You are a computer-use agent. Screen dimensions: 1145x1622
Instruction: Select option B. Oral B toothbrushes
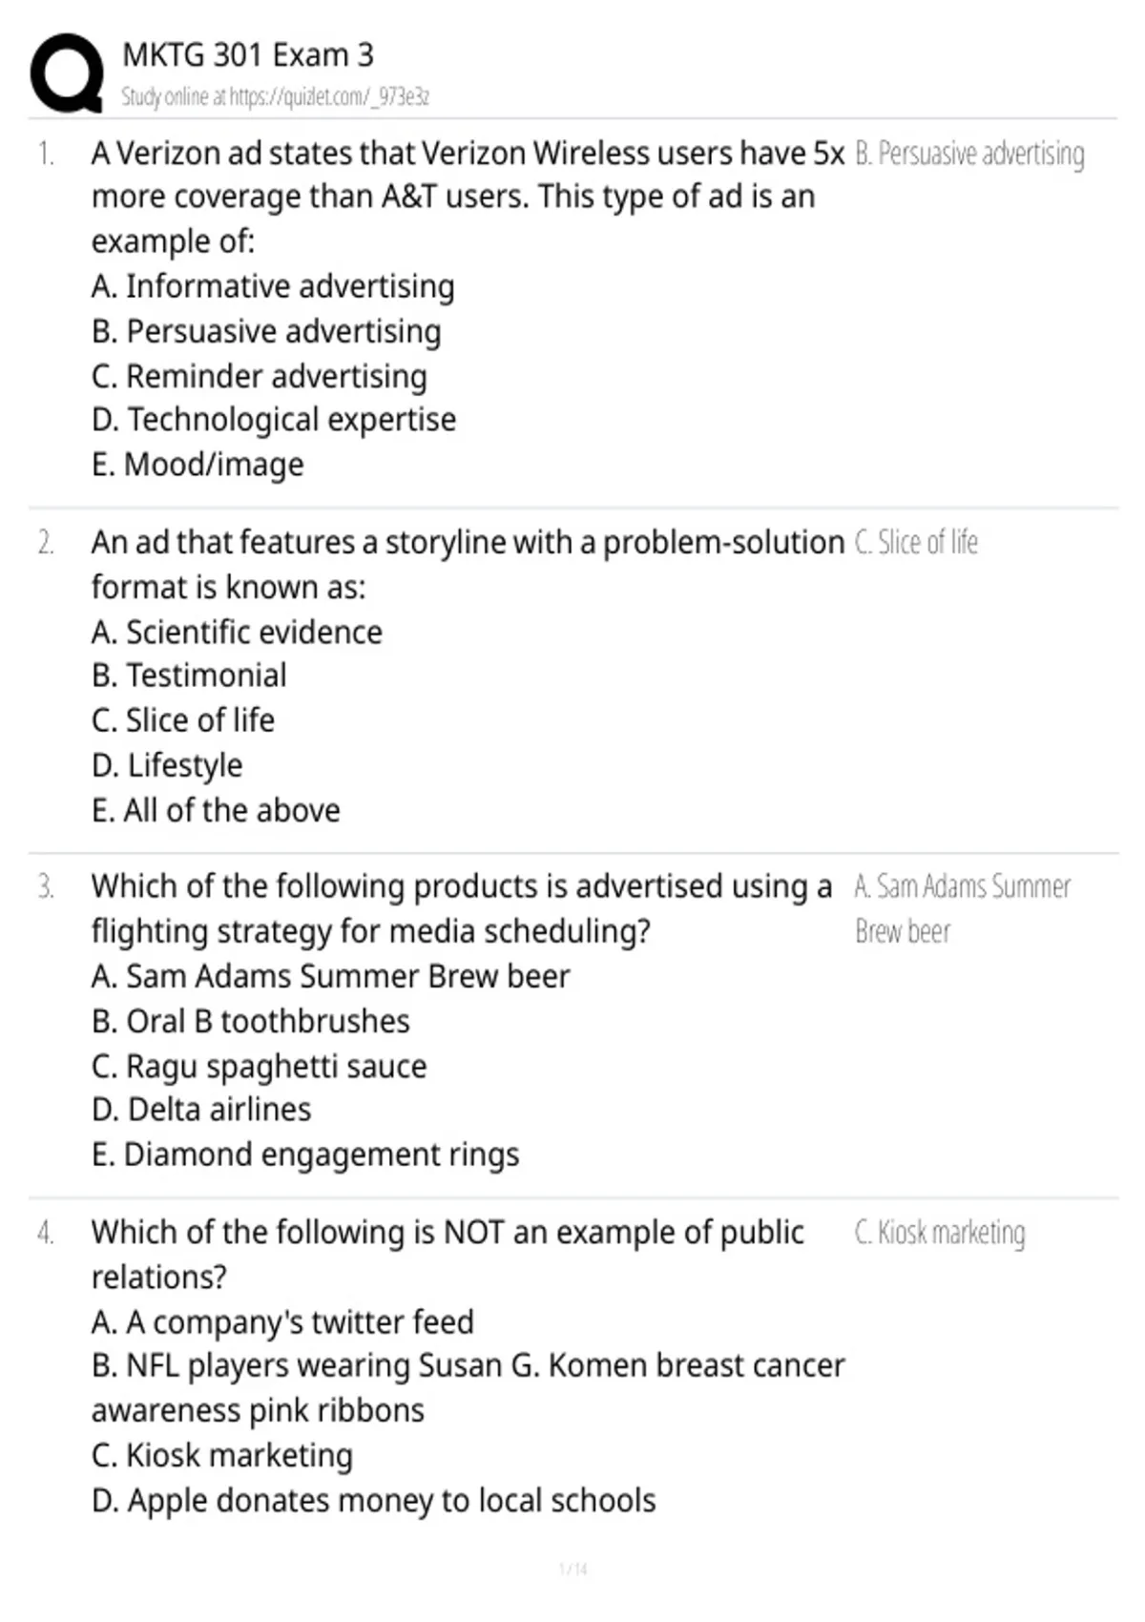click(x=251, y=1021)
